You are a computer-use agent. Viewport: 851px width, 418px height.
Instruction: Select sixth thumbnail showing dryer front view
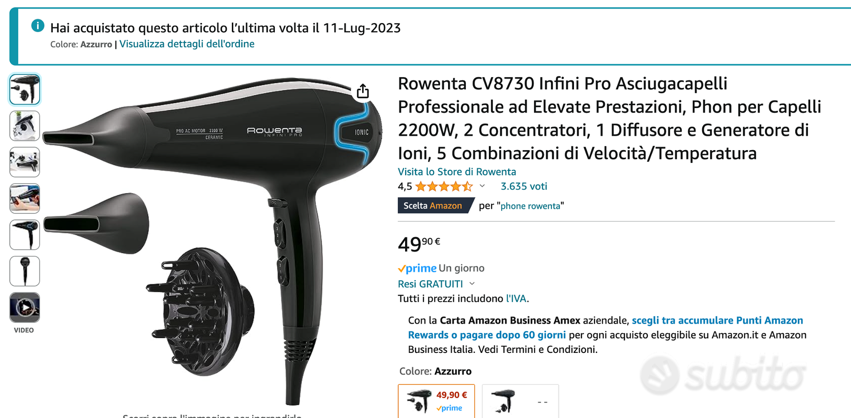tap(25, 271)
